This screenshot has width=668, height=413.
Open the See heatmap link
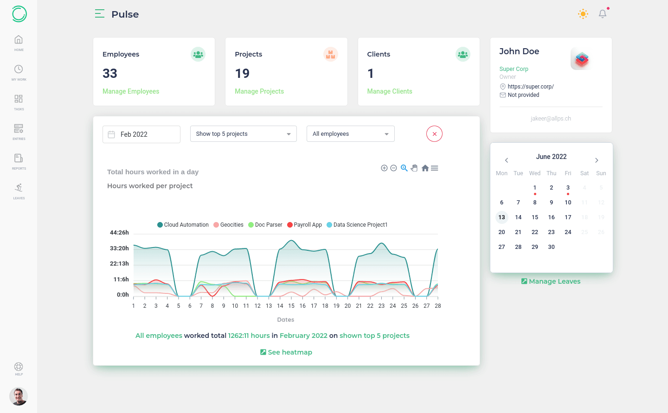pyautogui.click(x=286, y=352)
